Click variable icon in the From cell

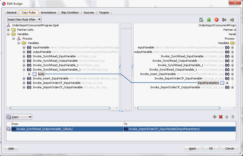pos(14,129)
